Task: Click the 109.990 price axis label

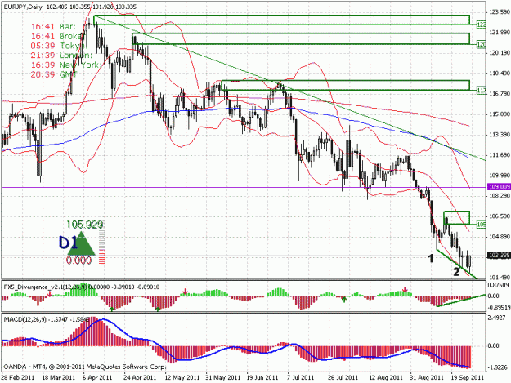Action: 500,176
